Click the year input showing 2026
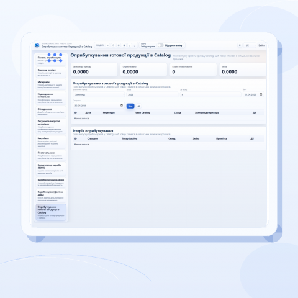The image size is (298, 298). (x=152, y=94)
